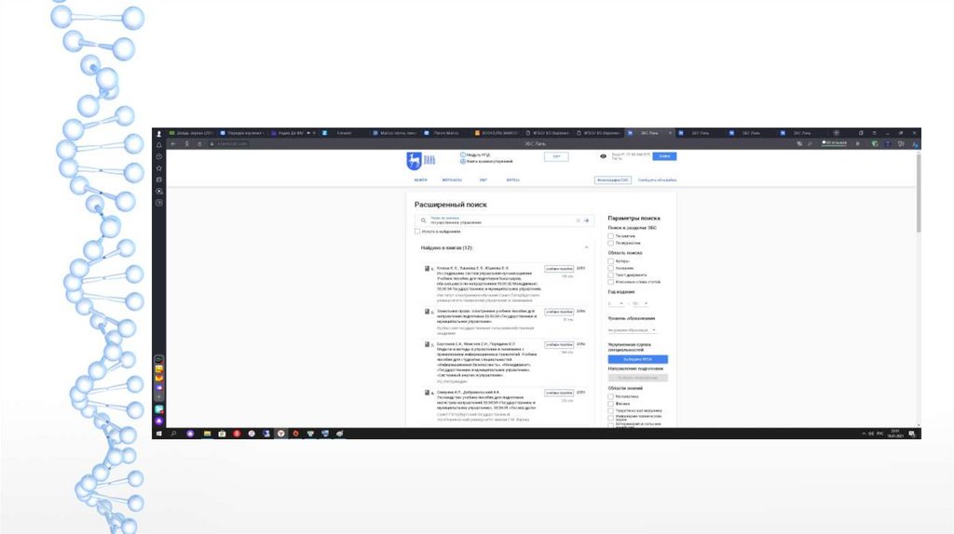Open result 2 title Земельное право
954x534 pixels.
[x=486, y=316]
